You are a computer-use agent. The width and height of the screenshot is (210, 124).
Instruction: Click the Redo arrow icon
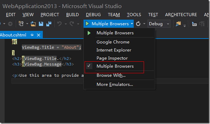(72, 24)
